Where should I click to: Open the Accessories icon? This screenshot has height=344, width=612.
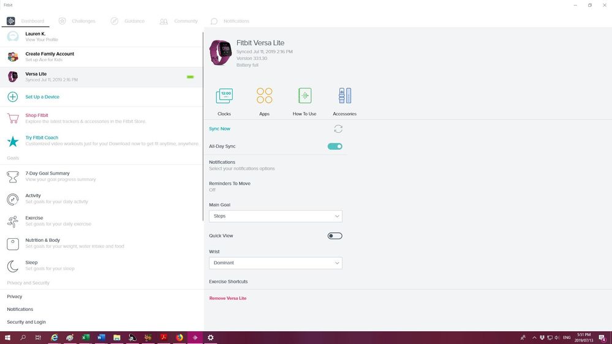(345, 95)
